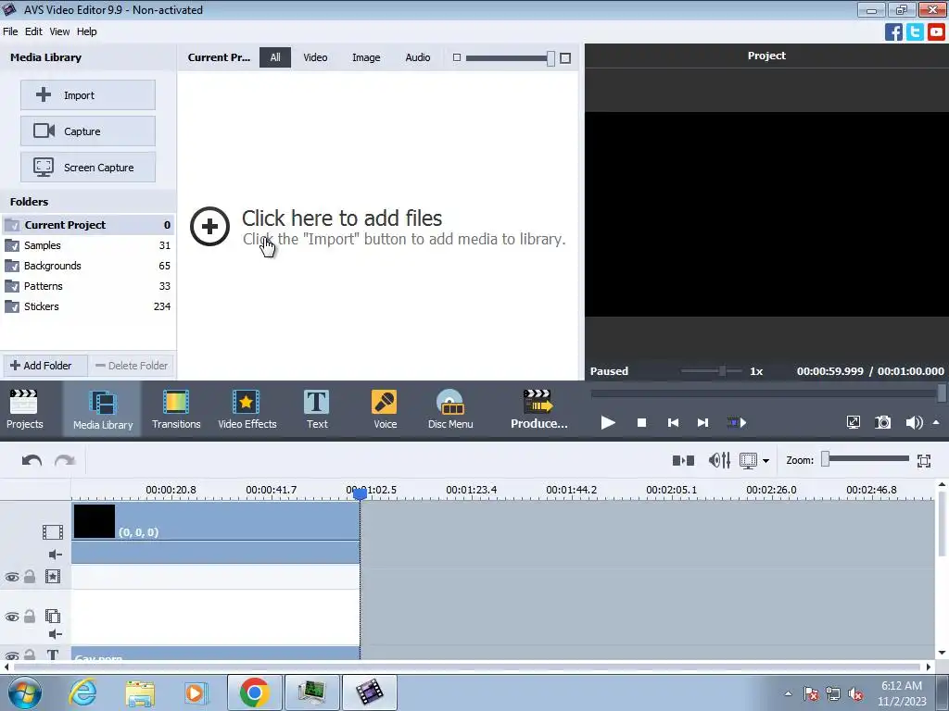Click the Screen Capture button
Viewport: 949px width, 711px height.
point(88,168)
